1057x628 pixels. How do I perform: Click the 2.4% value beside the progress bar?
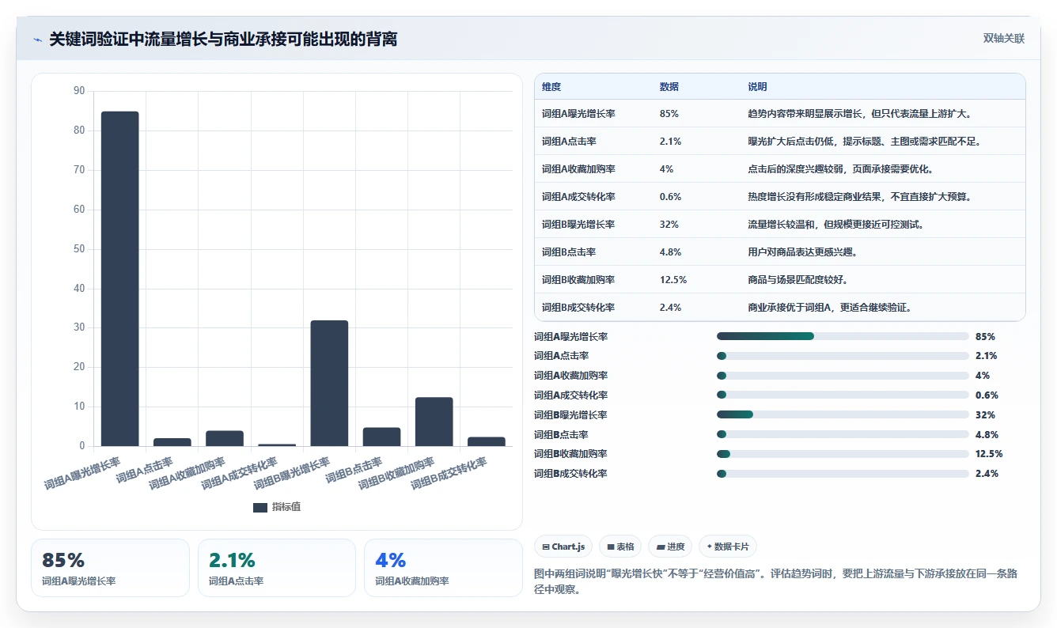(x=987, y=474)
